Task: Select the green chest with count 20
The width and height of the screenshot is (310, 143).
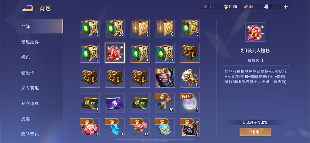Action: point(115,28)
